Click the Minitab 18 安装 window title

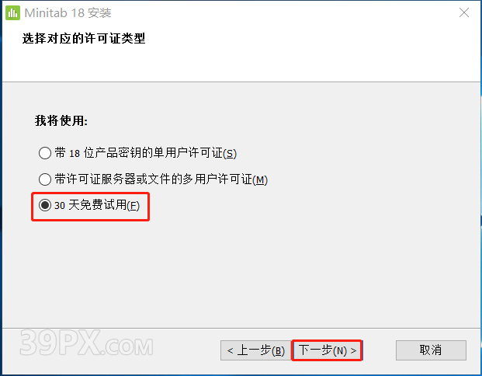pyautogui.click(x=68, y=13)
